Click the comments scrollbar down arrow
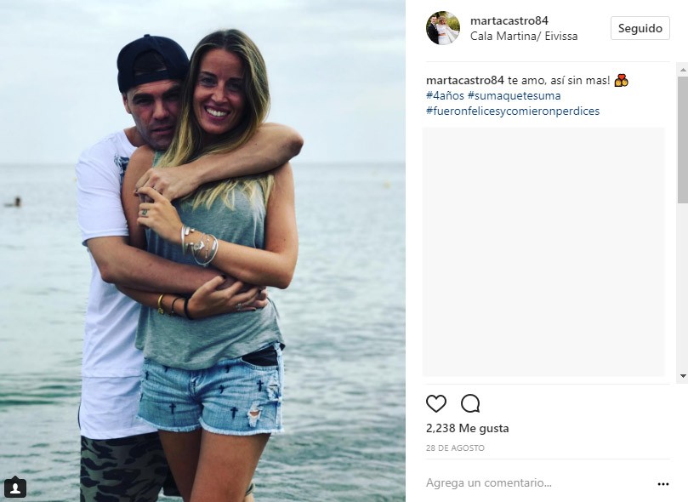688x502 pixels. (x=683, y=376)
